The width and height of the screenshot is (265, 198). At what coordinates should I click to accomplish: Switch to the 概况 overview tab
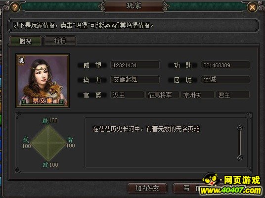(26, 41)
